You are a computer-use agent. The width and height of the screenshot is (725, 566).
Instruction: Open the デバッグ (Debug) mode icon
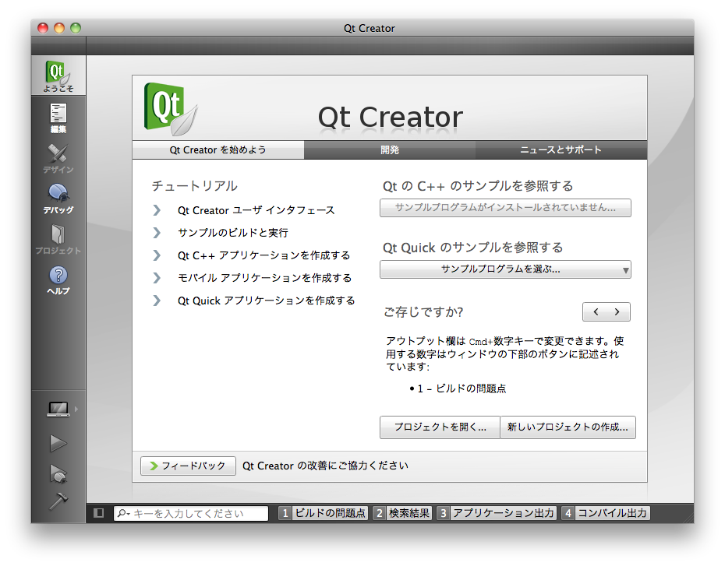click(58, 198)
